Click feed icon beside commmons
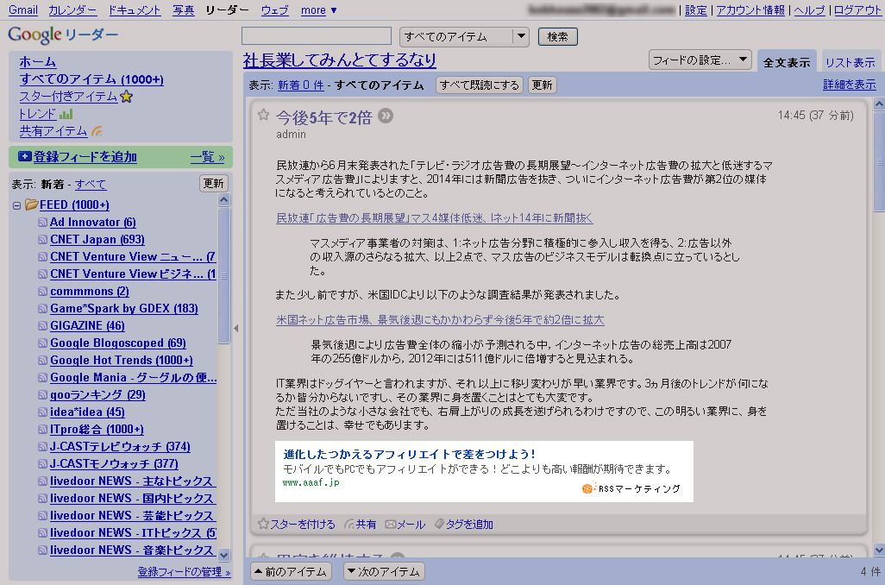Screen dimensions: 885x585 point(42,292)
